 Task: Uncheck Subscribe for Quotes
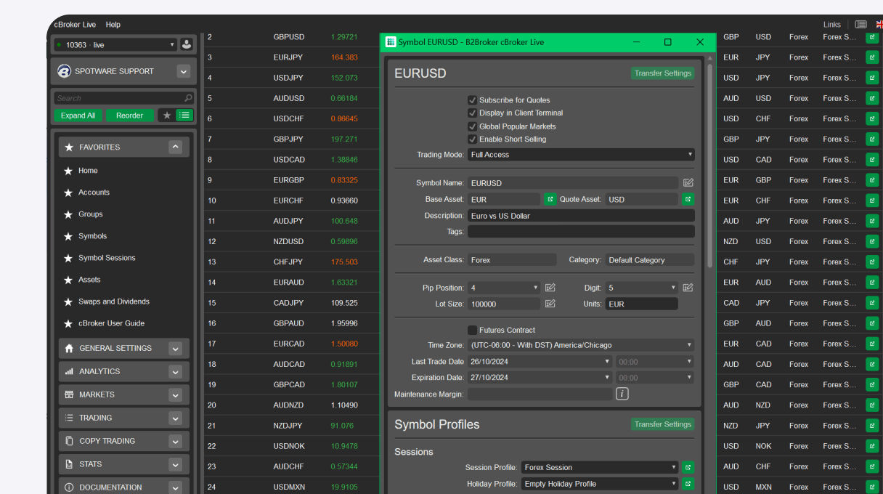472,100
